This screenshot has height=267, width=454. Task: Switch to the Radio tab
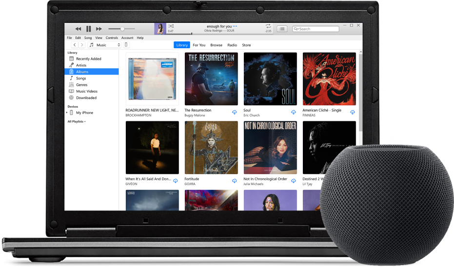coord(232,45)
